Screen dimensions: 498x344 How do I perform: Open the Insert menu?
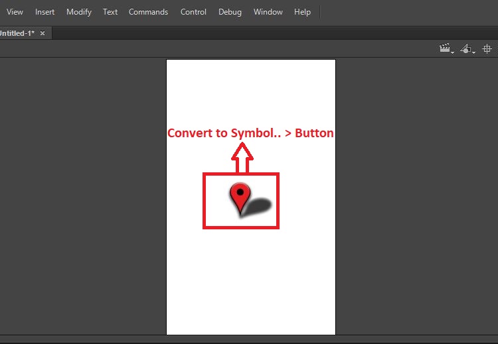click(x=44, y=12)
